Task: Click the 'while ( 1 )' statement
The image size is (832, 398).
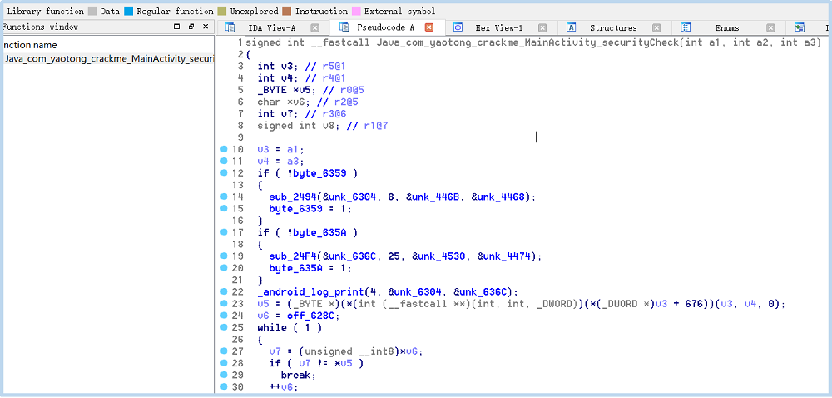Action: [x=290, y=327]
